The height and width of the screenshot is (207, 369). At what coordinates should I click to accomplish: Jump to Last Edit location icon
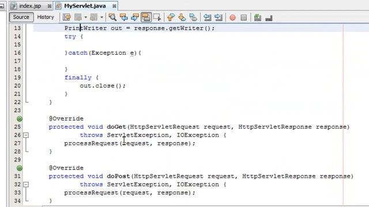tap(67, 17)
